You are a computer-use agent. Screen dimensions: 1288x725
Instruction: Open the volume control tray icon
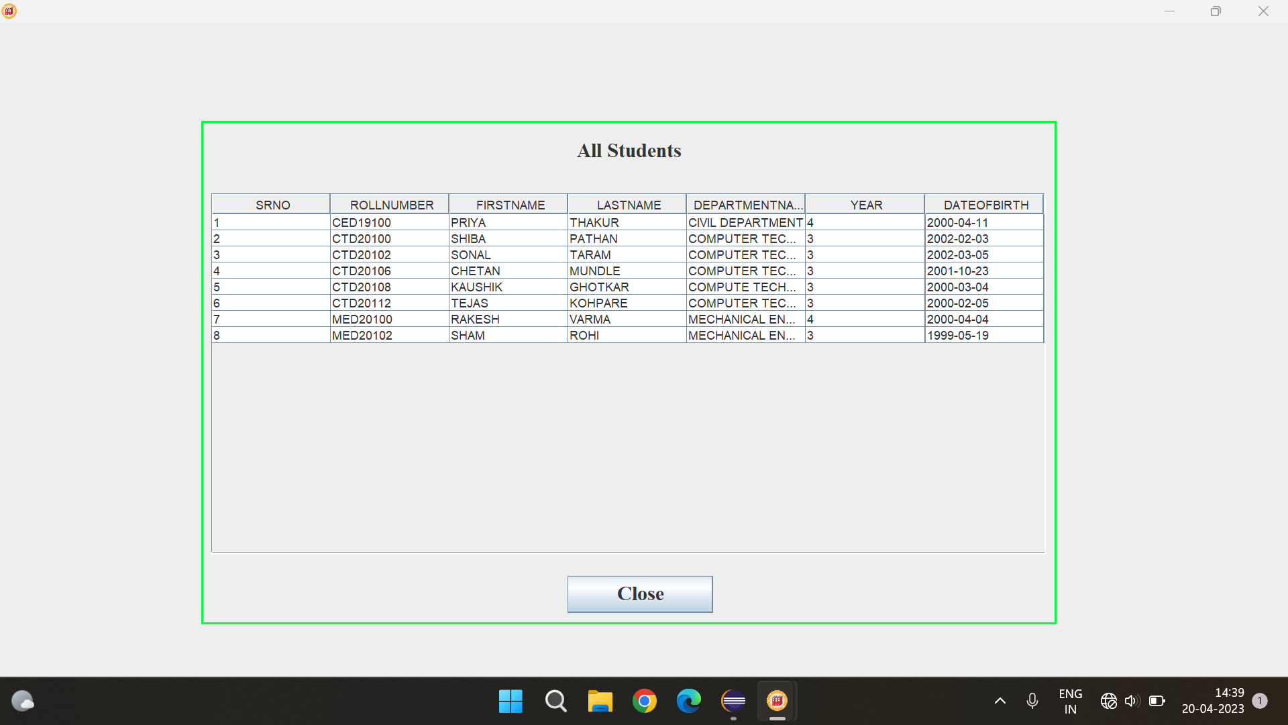tap(1132, 701)
